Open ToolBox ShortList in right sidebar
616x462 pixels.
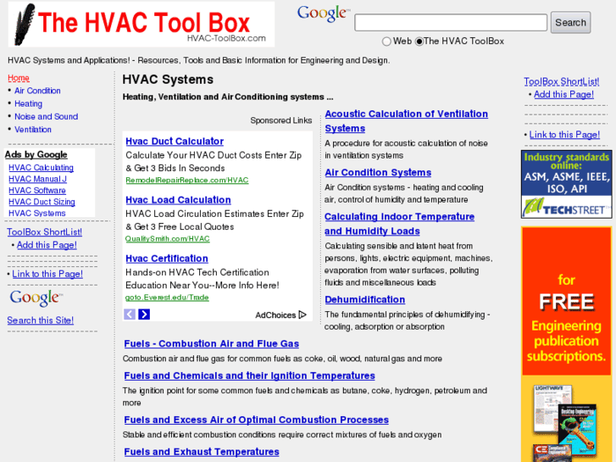click(562, 81)
